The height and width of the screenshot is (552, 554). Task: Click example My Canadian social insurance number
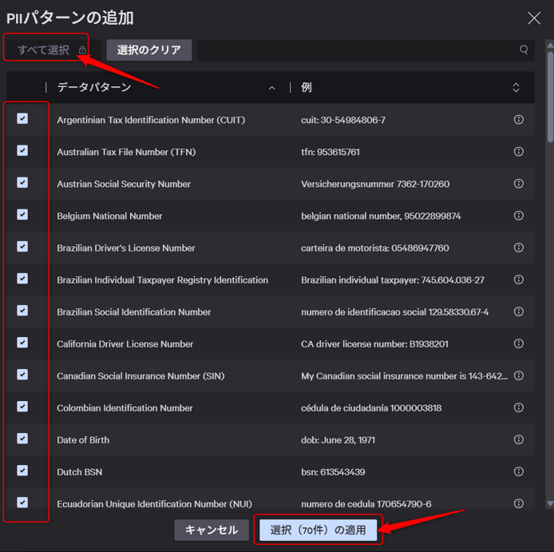tap(404, 376)
